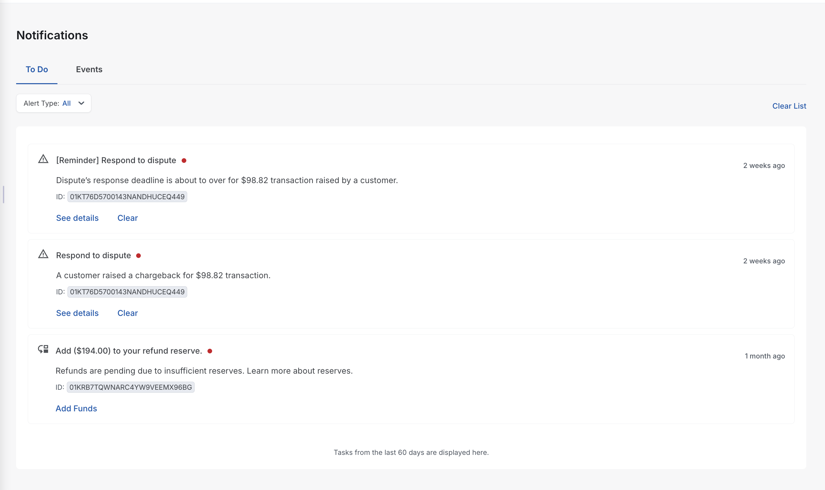Click the ID code in the chargeback alert
The width and height of the screenshot is (825, 490).
(x=127, y=292)
